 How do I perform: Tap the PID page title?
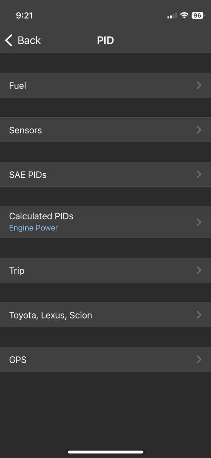coord(105,40)
